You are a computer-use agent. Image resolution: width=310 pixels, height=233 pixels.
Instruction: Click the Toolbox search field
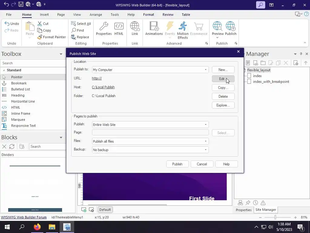coord(33,63)
